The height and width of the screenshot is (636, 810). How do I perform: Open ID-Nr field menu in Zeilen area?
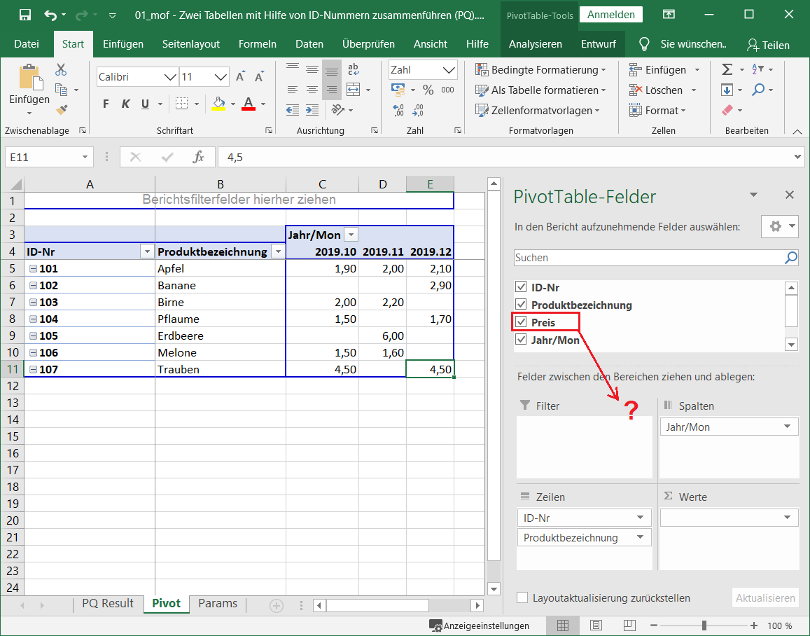[x=640, y=518]
